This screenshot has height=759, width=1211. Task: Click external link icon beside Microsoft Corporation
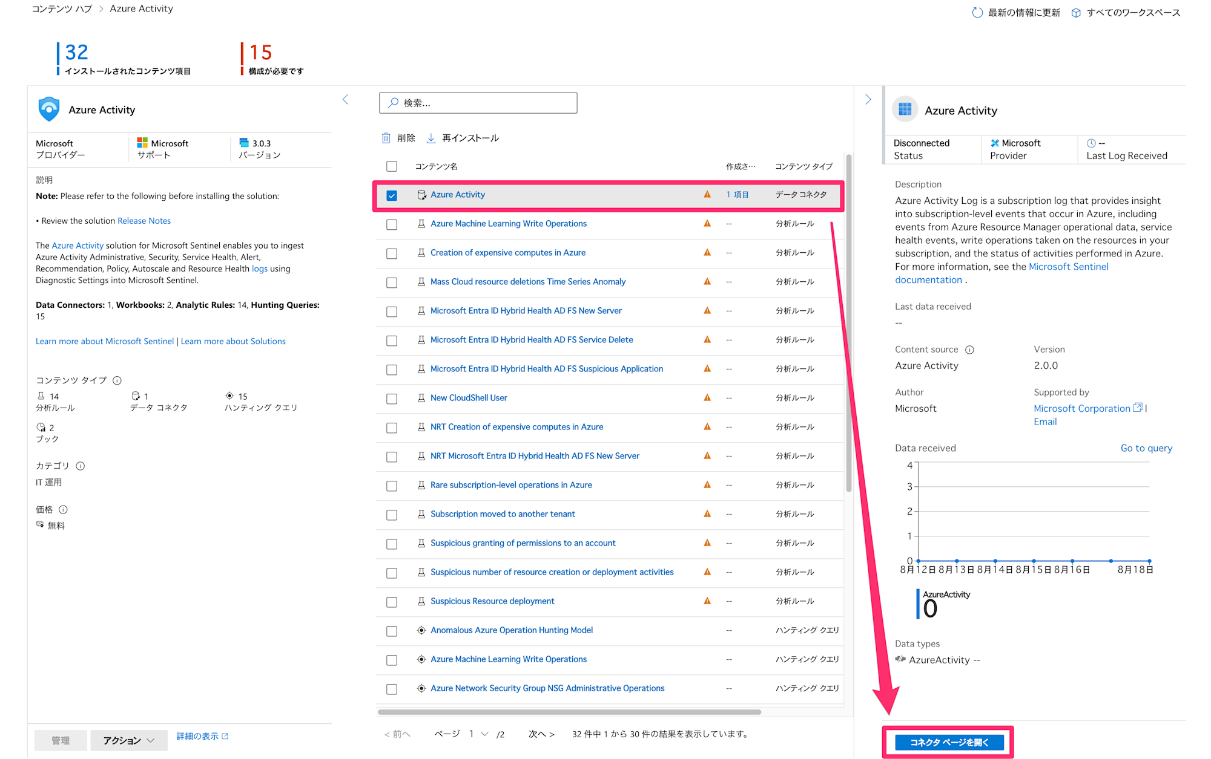tap(1138, 408)
